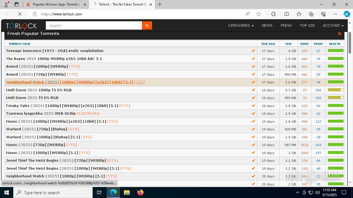Open Browser essentials heart icon
The height and width of the screenshot is (198, 353).
pyautogui.click(x=323, y=14)
